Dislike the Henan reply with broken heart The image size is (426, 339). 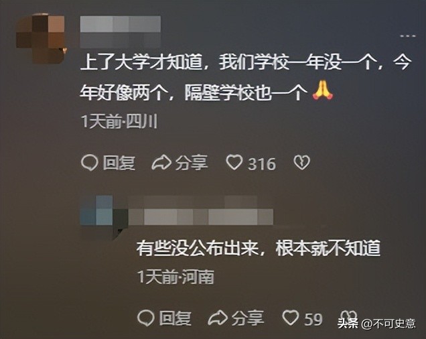348,316
